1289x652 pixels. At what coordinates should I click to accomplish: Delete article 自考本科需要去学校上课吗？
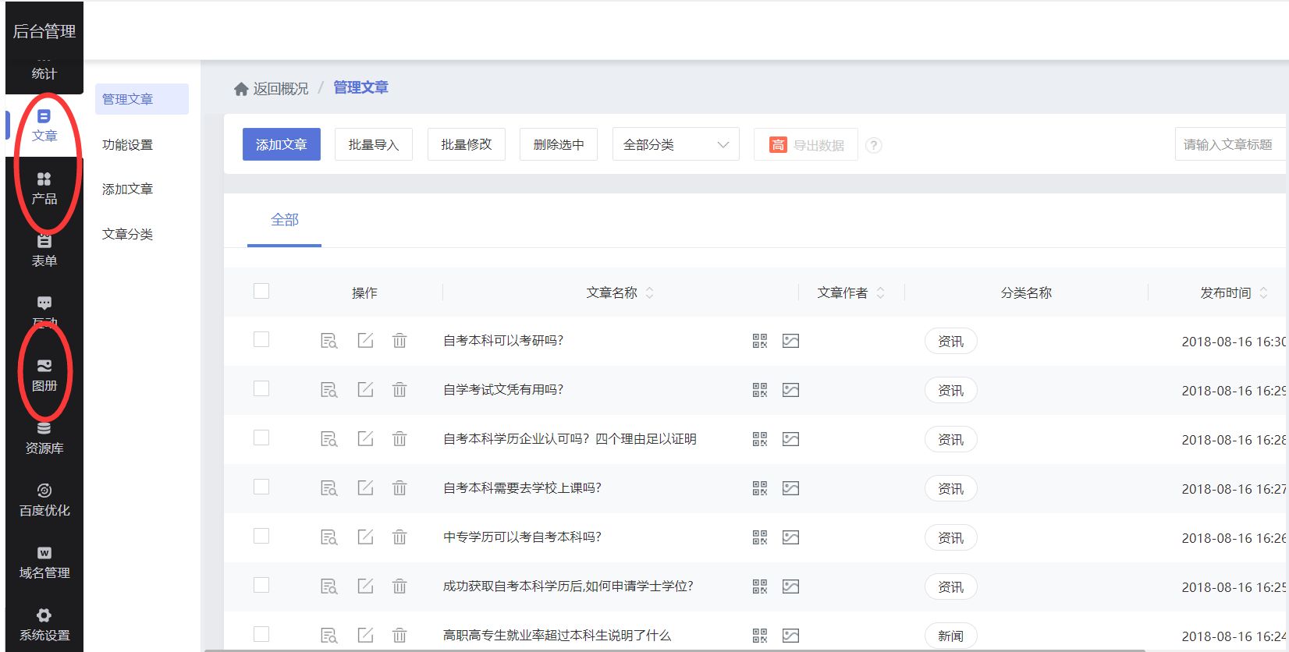(399, 488)
